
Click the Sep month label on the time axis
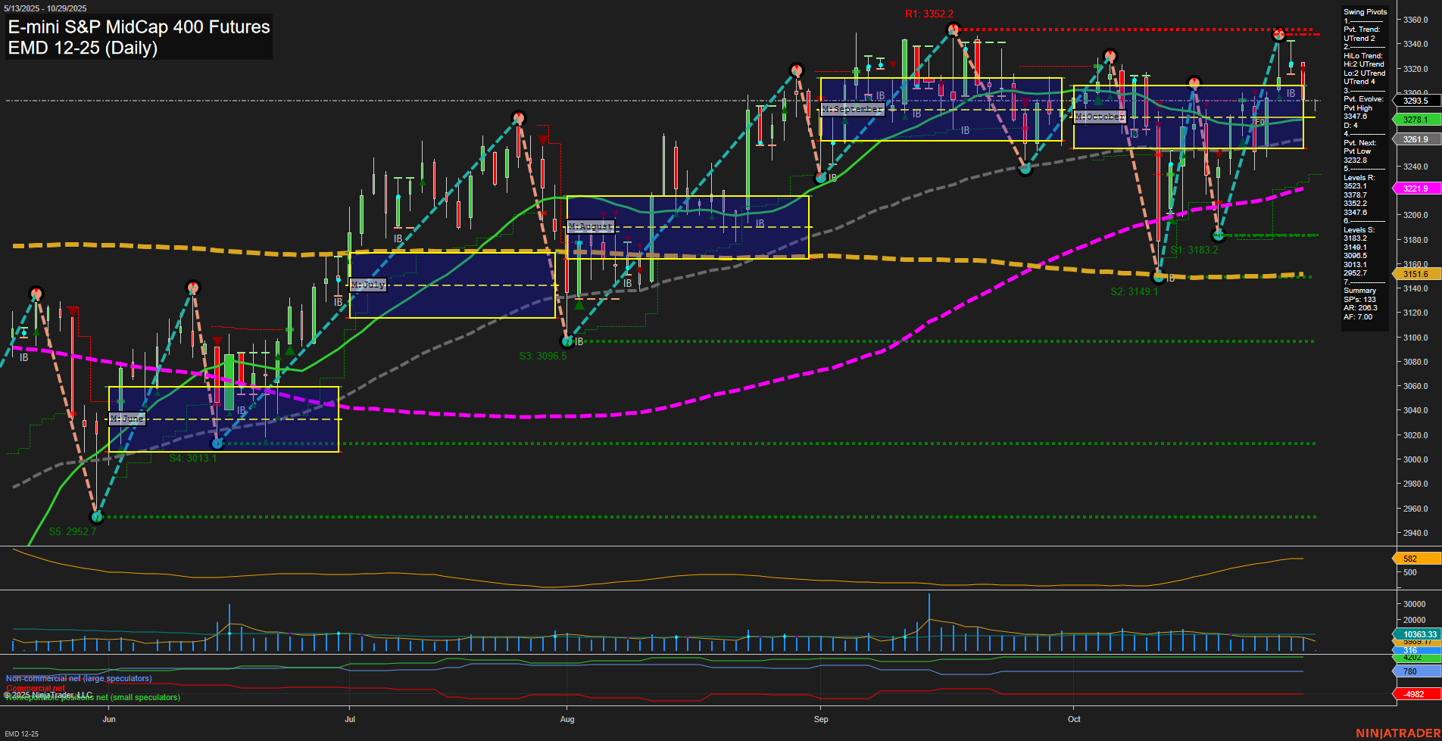tap(820, 720)
